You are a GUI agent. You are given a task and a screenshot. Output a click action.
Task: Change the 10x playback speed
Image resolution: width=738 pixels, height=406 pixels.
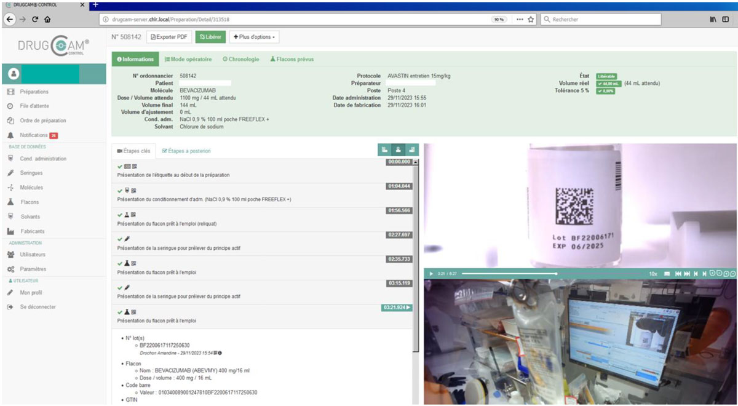(653, 274)
